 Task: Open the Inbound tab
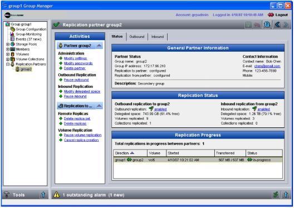(x=158, y=37)
